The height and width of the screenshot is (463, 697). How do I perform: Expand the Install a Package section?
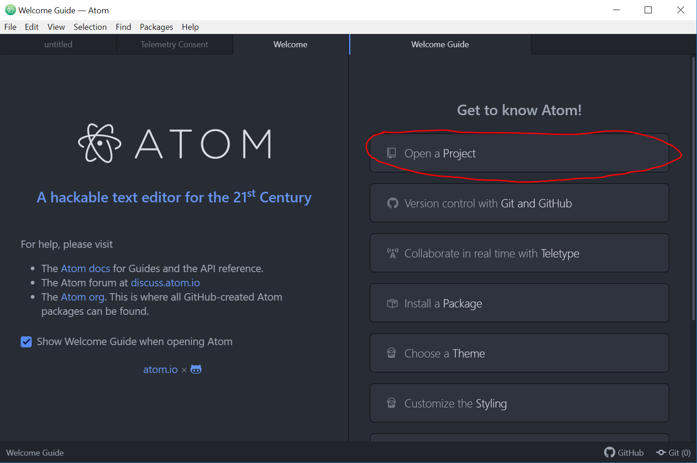[x=519, y=303]
